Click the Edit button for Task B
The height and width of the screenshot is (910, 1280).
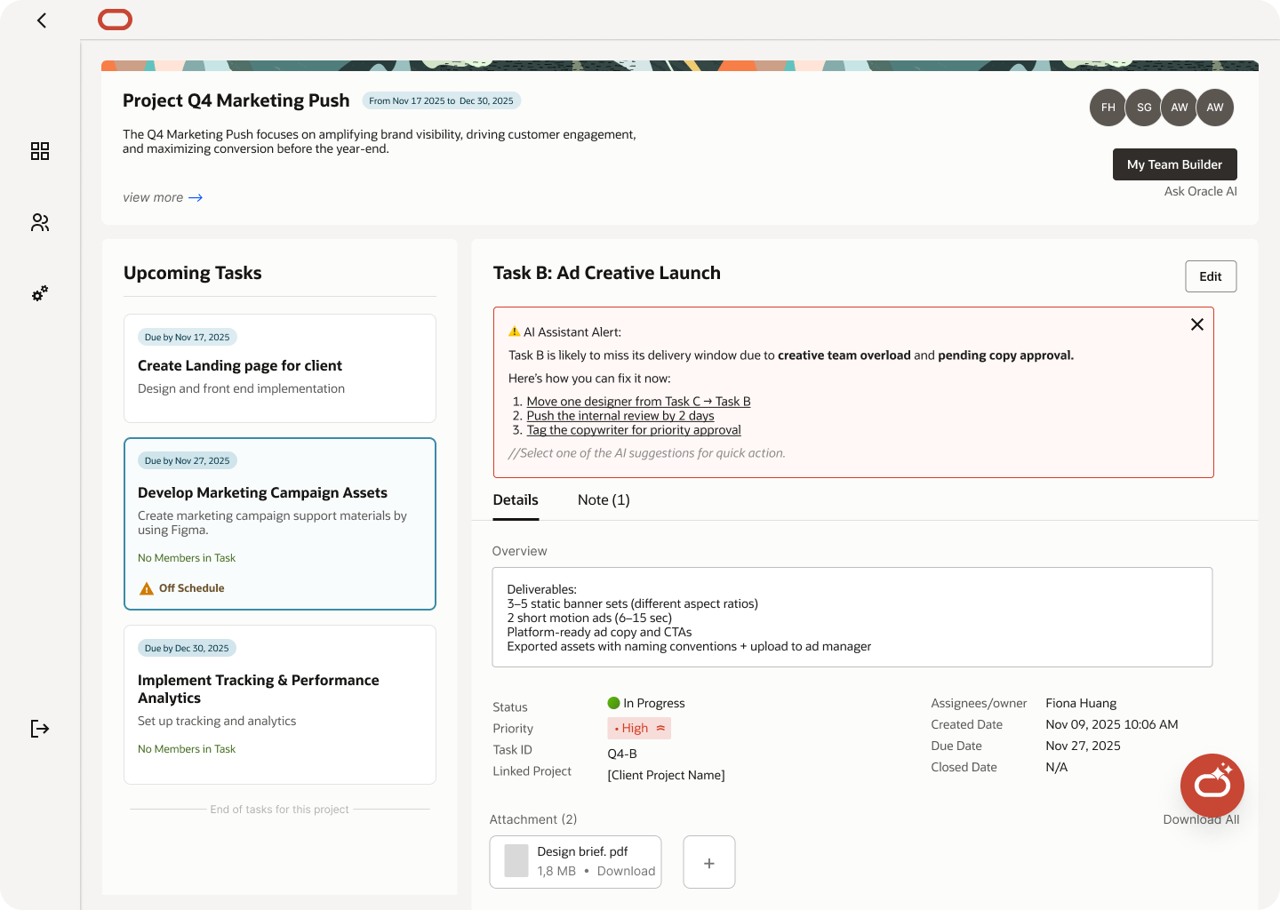pyautogui.click(x=1210, y=276)
